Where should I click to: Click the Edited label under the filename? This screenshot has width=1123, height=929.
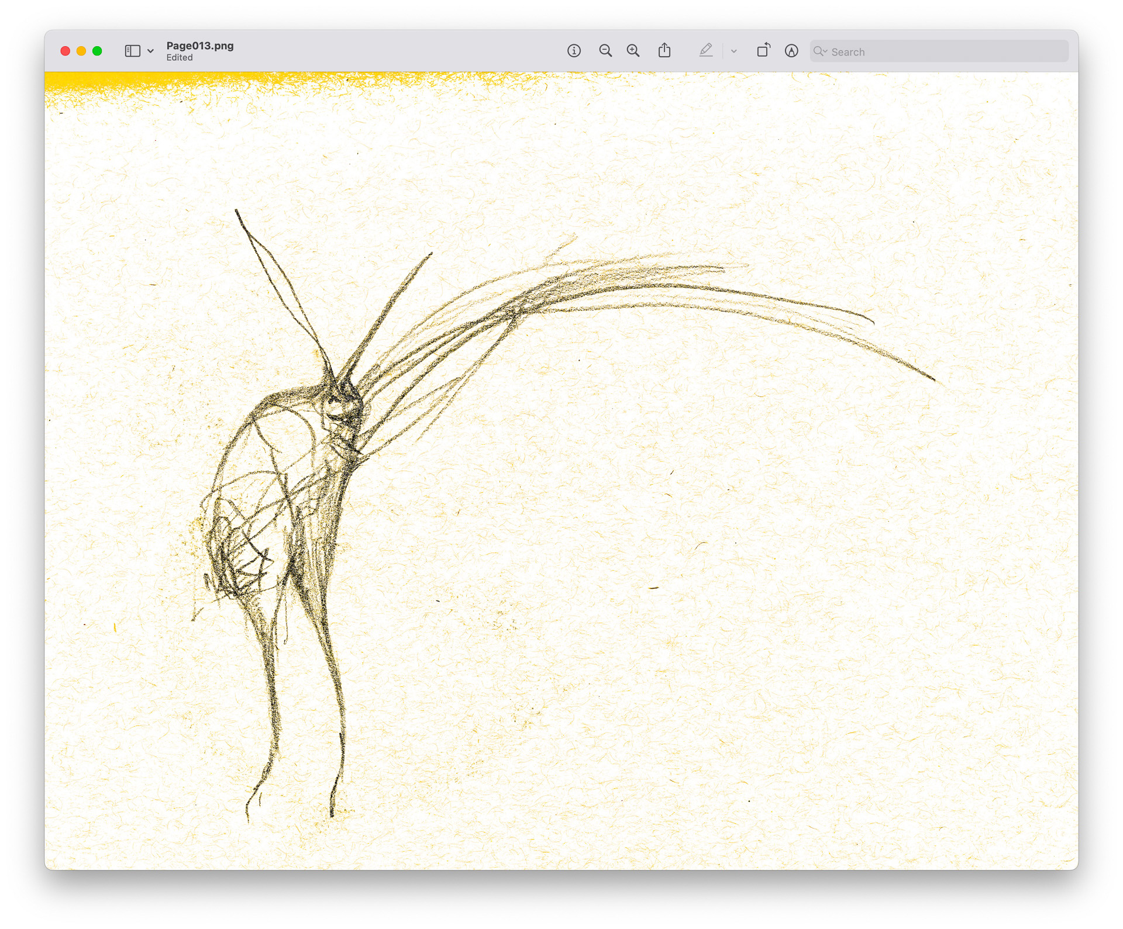[x=180, y=57]
